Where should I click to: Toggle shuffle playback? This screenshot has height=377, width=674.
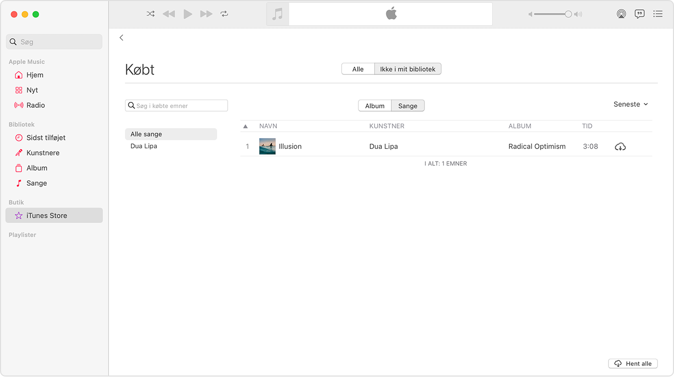[x=151, y=14]
